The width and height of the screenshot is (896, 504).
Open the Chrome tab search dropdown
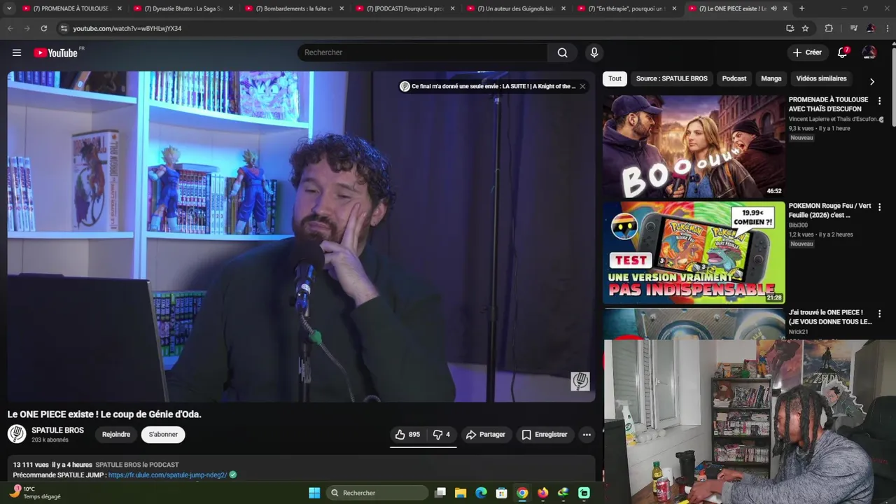point(9,8)
